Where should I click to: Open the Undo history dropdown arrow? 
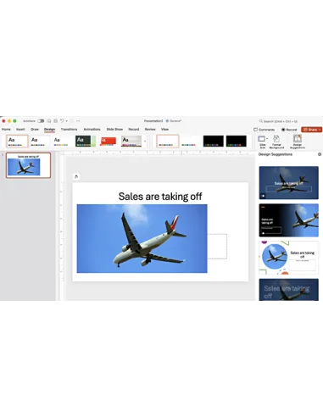[66, 121]
